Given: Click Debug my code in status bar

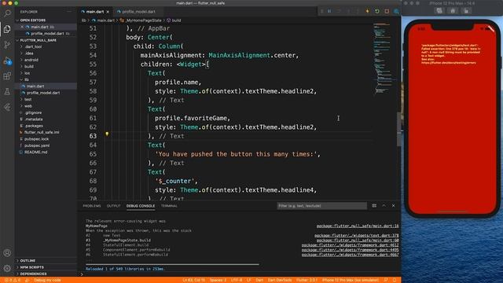Looking at the screenshot, I should point(47,280).
